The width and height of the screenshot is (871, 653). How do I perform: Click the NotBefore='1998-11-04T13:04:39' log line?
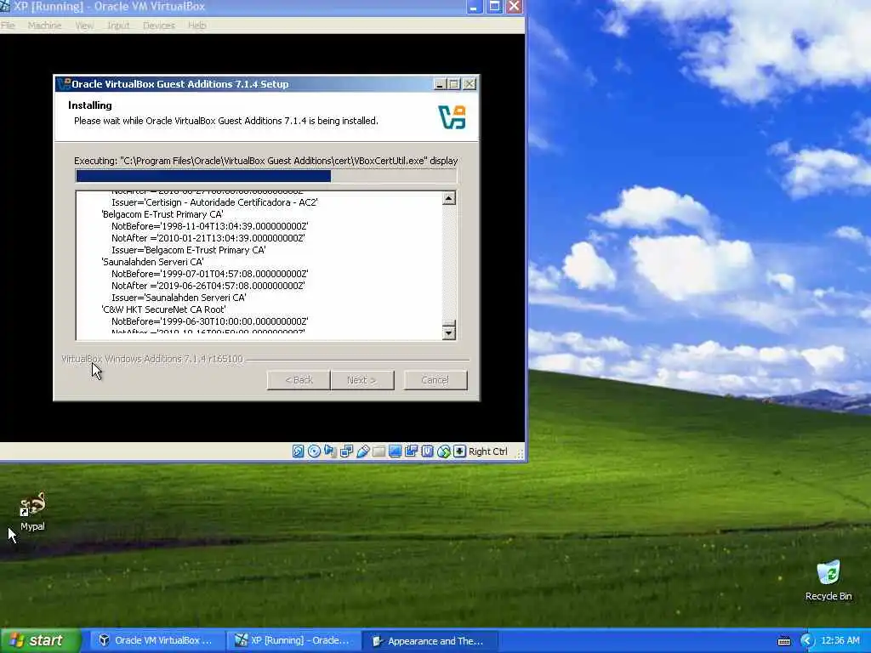click(x=209, y=226)
